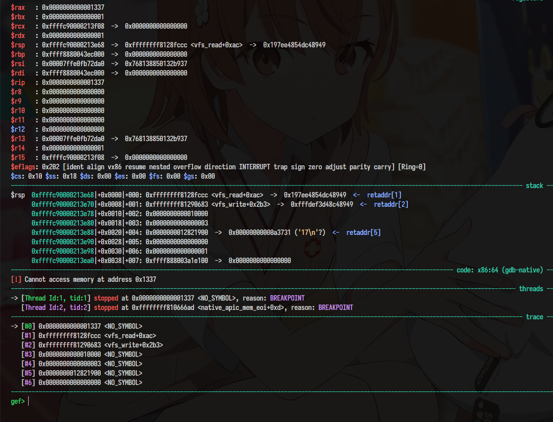Screen dimensions: 553x422
Task: Click the blue $r12 register label
Action: click(18, 129)
